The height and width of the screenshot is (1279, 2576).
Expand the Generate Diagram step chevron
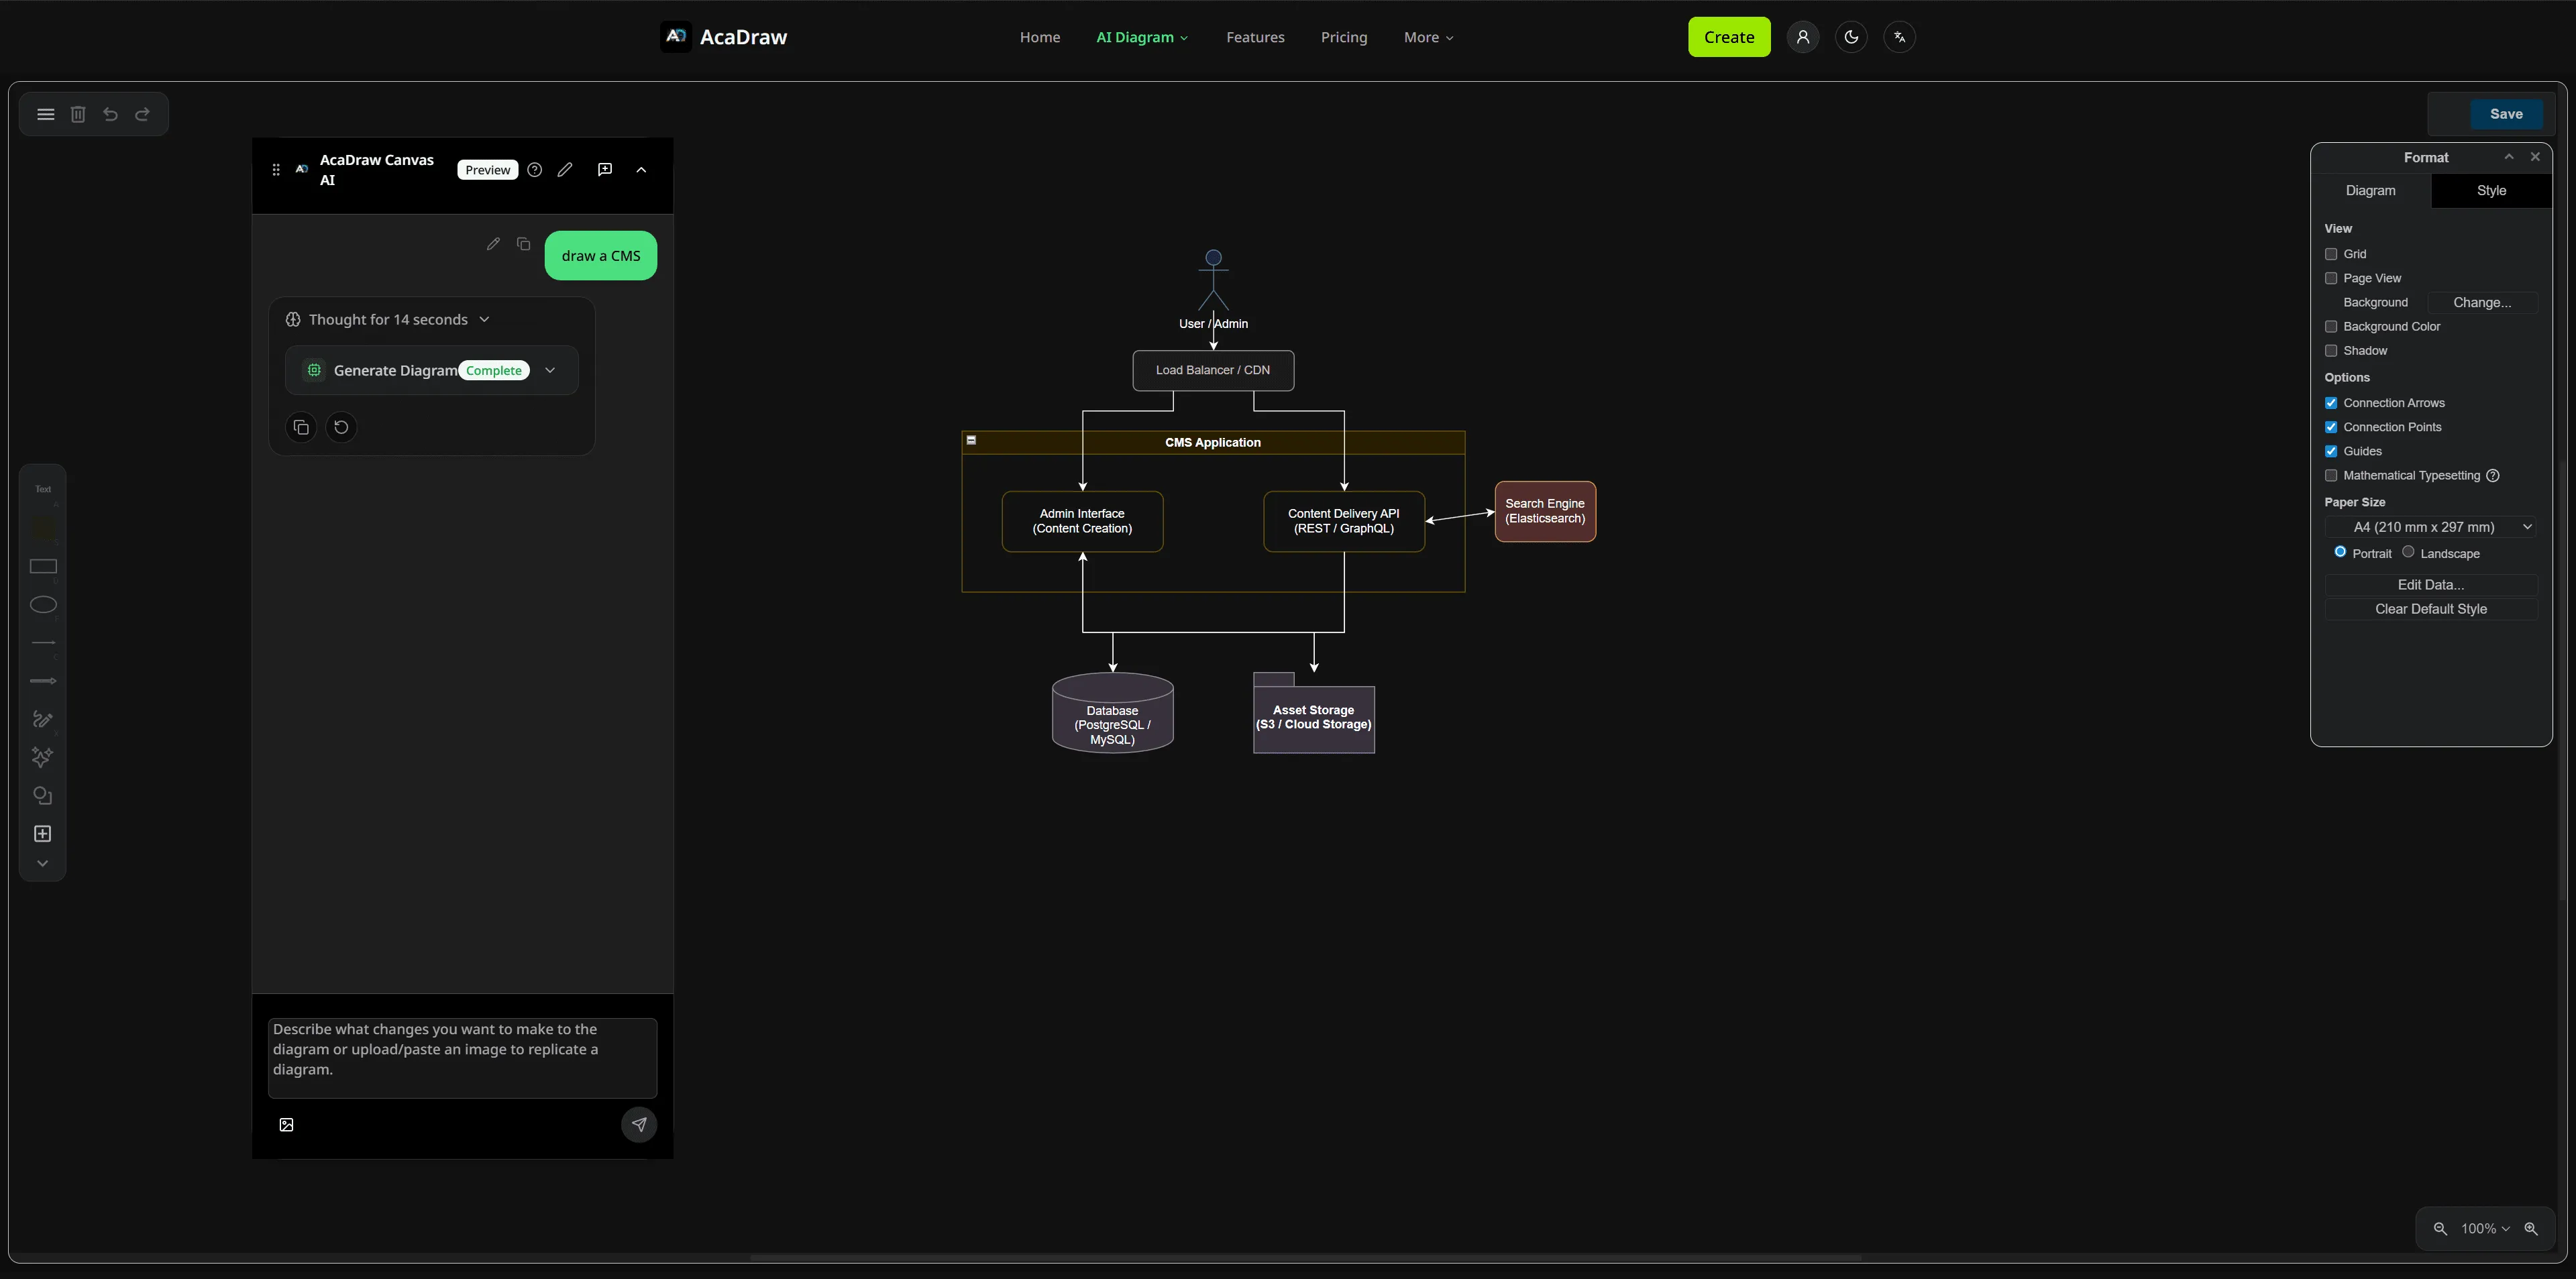[x=550, y=370]
